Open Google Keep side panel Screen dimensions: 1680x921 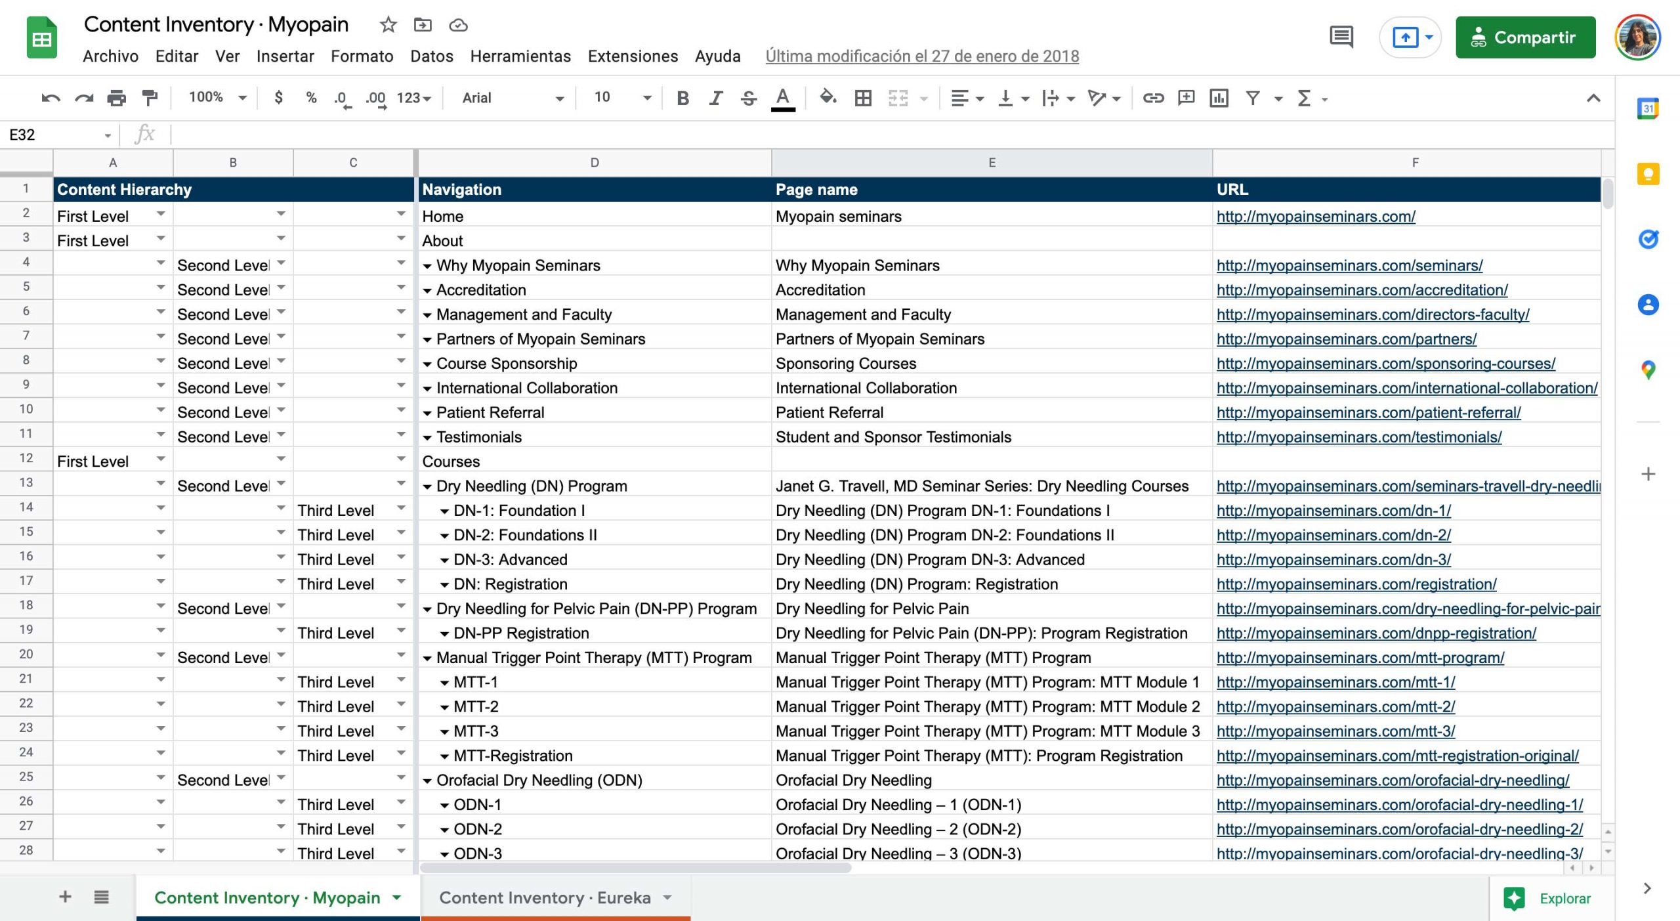pyautogui.click(x=1648, y=174)
